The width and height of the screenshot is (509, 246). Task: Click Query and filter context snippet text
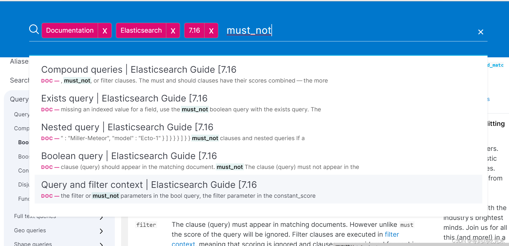188,196
